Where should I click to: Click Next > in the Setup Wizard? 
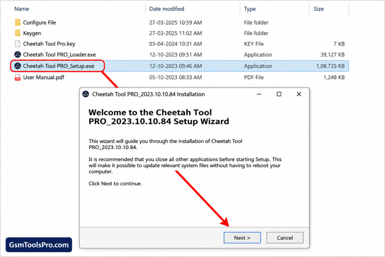pos(242,237)
